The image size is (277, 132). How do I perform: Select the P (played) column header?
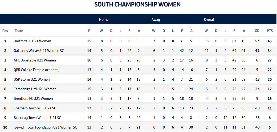click(x=89, y=31)
